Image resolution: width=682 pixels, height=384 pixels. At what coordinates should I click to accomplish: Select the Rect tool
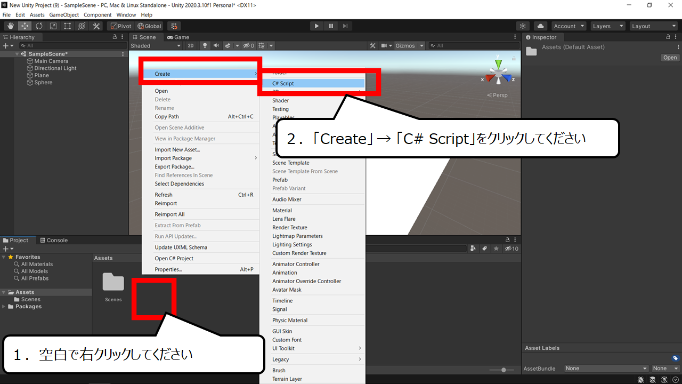coord(68,26)
